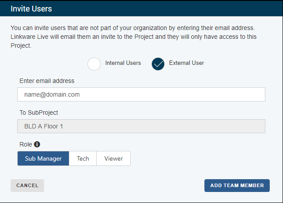The width and height of the screenshot is (283, 203).
Task: Click white checkmark inside External User option
Action: point(158,64)
